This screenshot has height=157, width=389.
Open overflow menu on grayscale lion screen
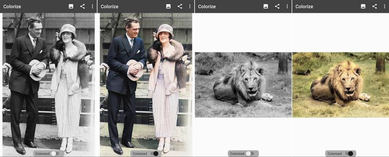click(x=287, y=6)
